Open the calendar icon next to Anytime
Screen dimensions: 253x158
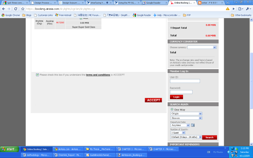pyautogui.click(x=193, y=125)
